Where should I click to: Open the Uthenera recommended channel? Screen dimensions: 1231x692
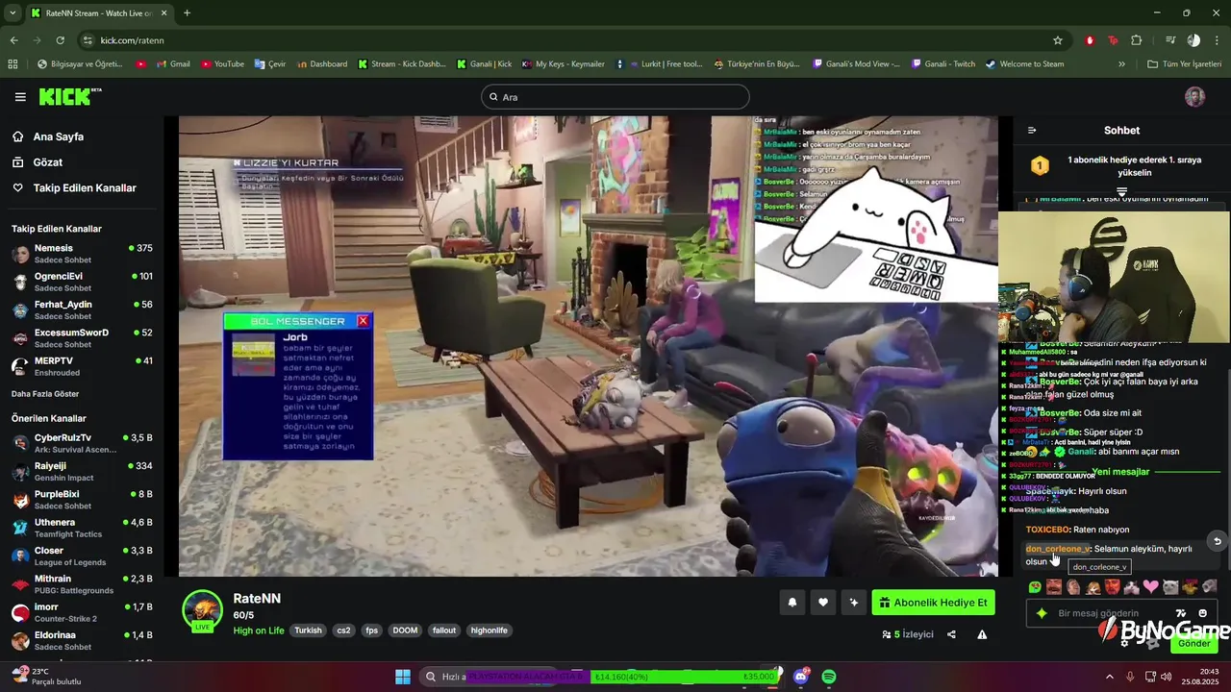coord(82,528)
